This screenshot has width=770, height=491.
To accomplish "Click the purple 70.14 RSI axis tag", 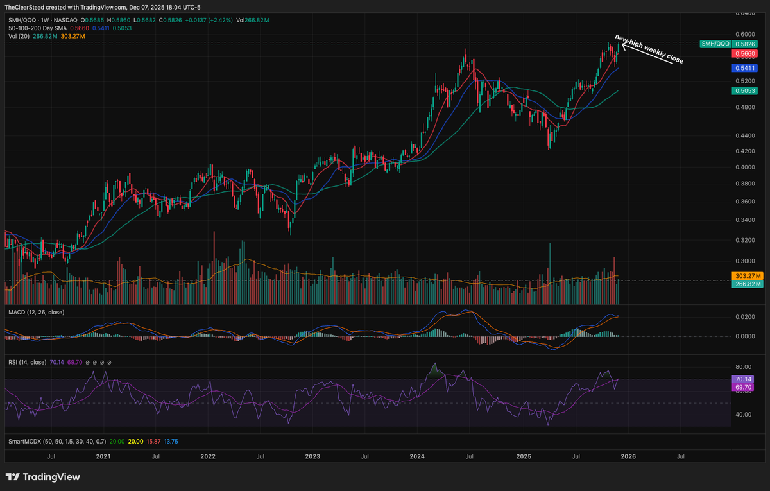I will coord(742,379).
